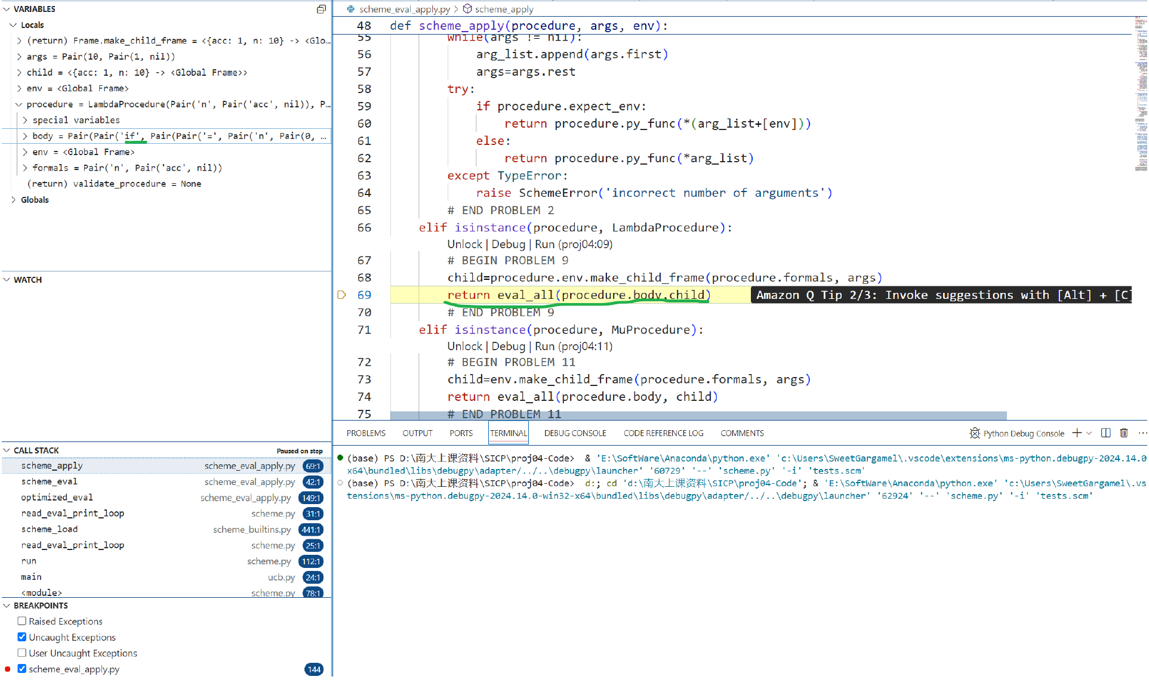Image resolution: width=1149 pixels, height=698 pixels.
Task: Collapse all variables with panel icon
Action: click(321, 9)
